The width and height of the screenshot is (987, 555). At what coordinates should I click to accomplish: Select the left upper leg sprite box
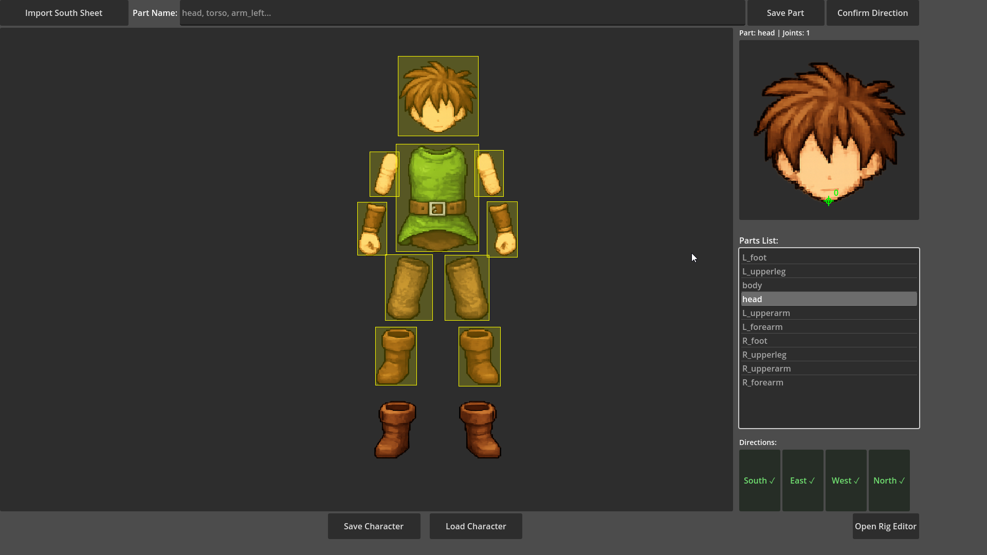[409, 287]
